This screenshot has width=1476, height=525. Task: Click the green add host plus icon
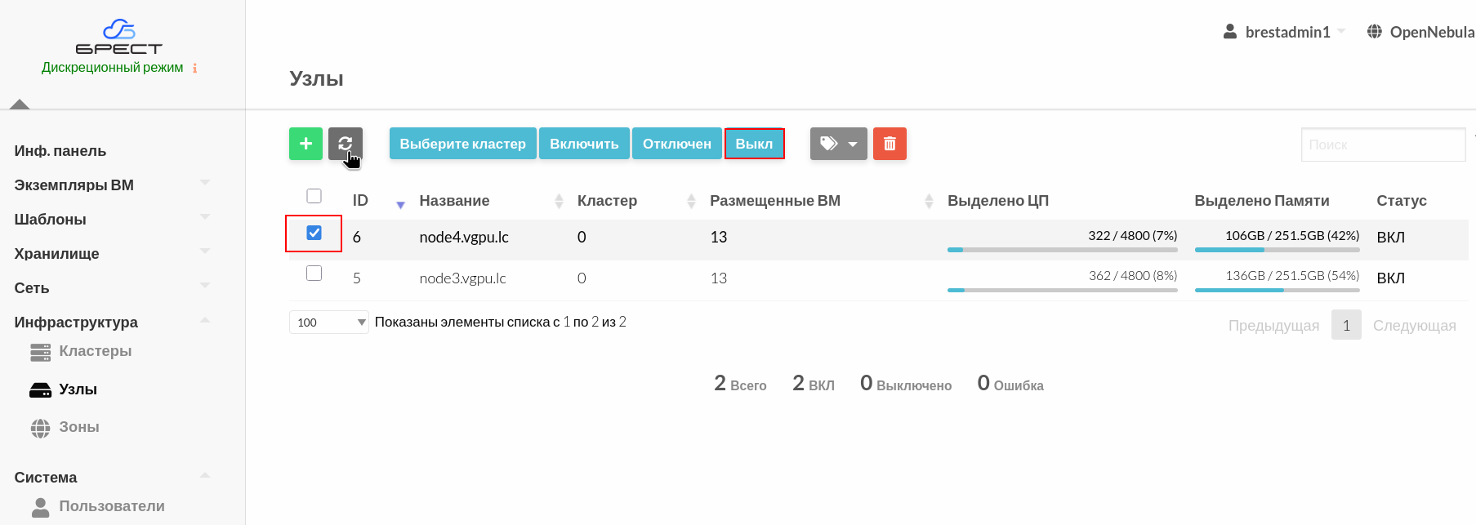point(305,144)
